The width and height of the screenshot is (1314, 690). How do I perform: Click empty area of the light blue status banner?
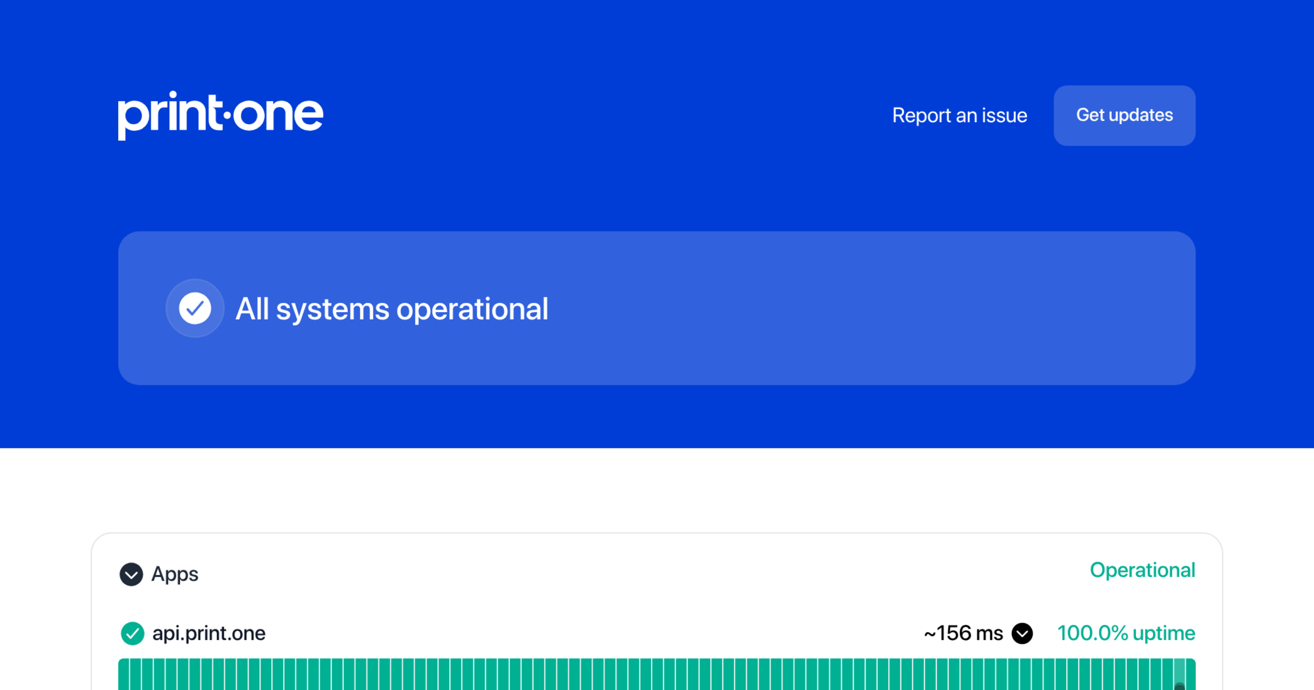876,308
